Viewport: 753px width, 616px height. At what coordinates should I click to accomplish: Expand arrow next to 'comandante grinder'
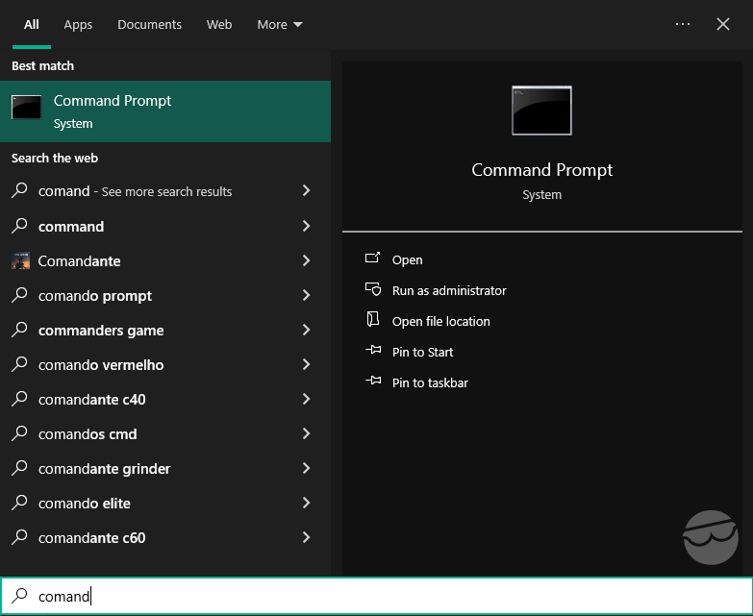click(x=307, y=467)
